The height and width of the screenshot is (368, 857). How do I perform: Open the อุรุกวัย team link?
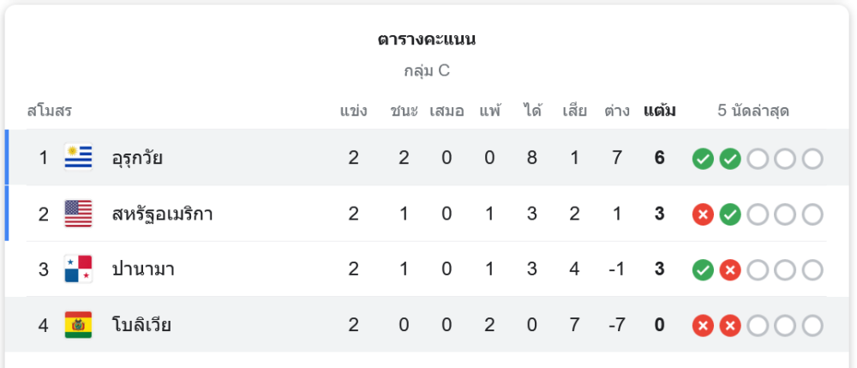pyautogui.click(x=137, y=158)
